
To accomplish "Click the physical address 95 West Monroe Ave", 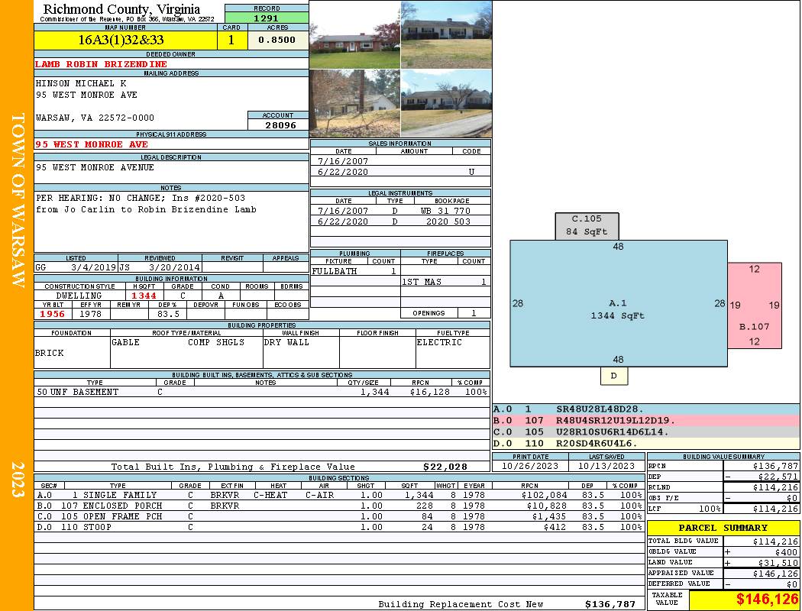I will 92,144.
